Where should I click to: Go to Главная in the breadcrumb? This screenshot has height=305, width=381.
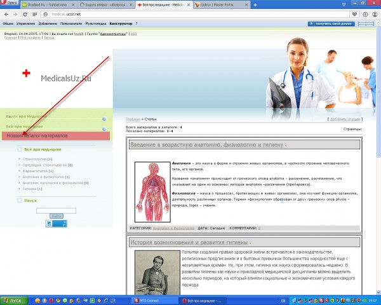(133, 119)
